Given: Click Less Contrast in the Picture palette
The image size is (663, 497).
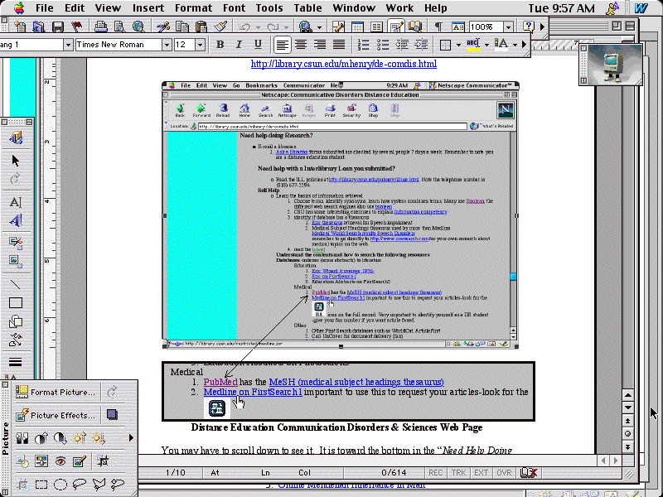Looking at the screenshot, I should 60,438.
